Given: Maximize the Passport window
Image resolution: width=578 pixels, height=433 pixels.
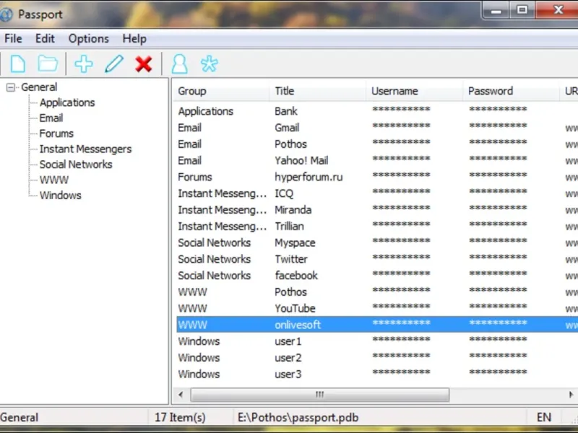Looking at the screenshot, I should pyautogui.click(x=522, y=10).
